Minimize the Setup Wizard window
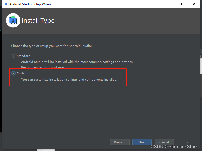The width and height of the screenshot is (202, 151). [x=171, y=4]
